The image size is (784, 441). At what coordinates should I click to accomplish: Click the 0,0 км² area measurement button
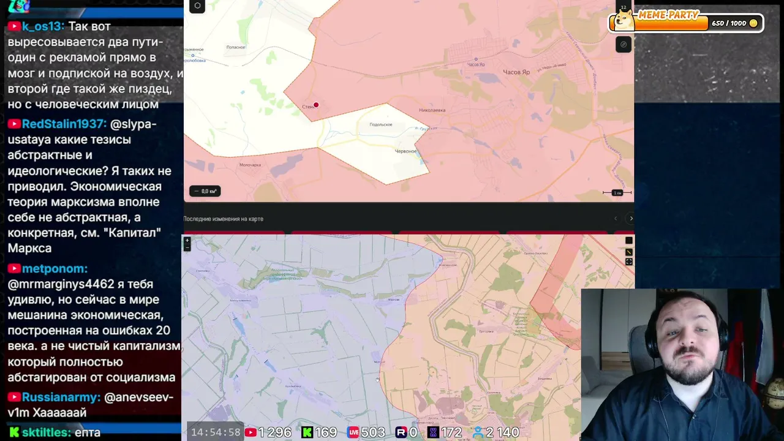205,191
